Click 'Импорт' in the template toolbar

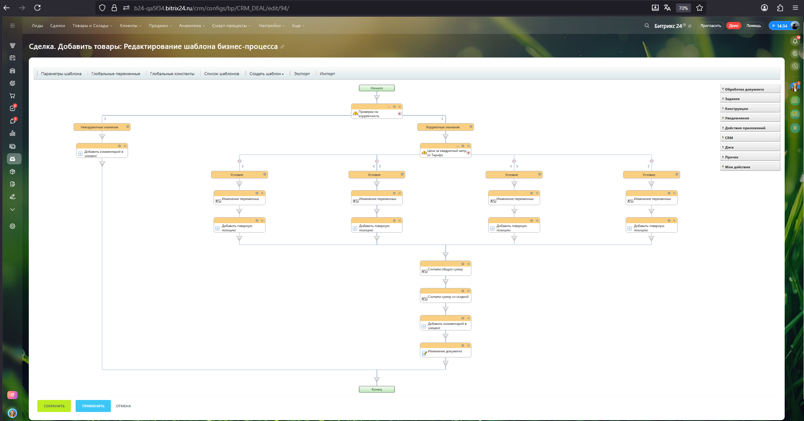327,74
